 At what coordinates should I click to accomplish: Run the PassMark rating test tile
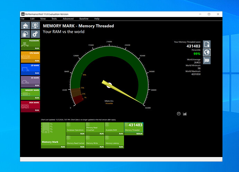30,45
